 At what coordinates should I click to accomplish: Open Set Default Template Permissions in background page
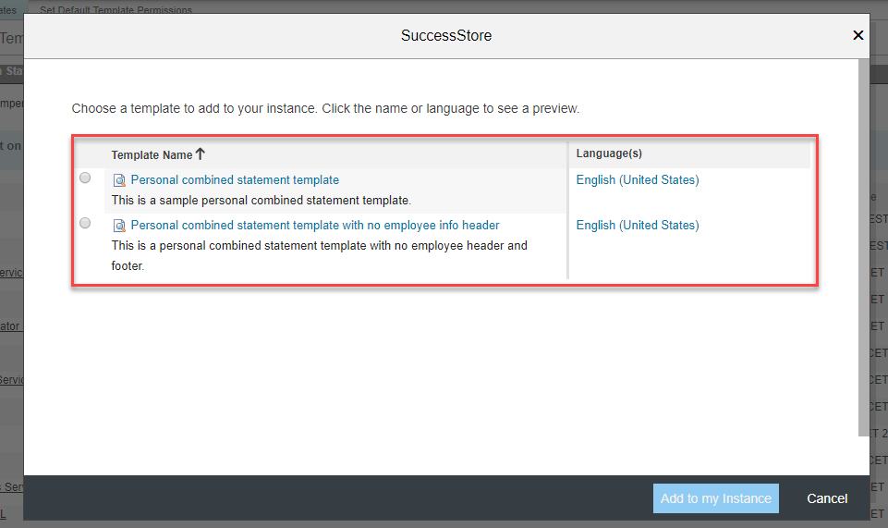[x=116, y=9]
